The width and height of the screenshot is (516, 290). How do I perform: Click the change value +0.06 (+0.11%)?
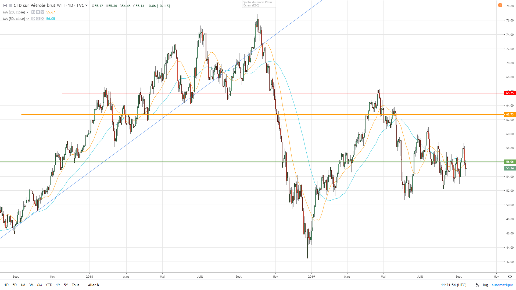click(159, 6)
